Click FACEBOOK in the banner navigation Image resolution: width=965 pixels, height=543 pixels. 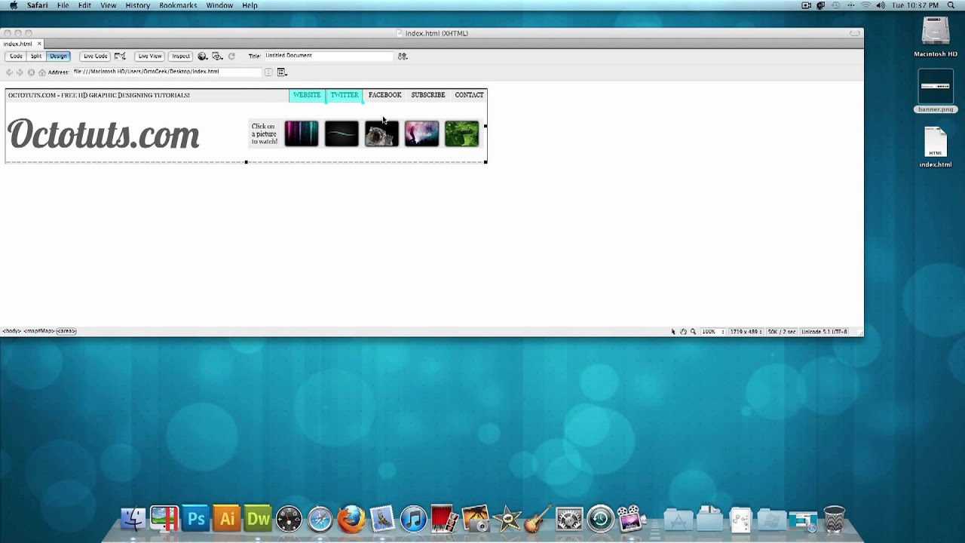384,95
